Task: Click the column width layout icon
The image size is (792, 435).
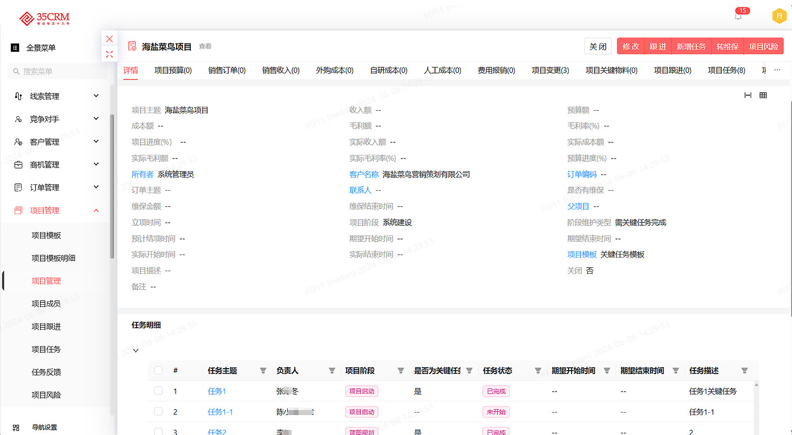Action: pyautogui.click(x=748, y=95)
